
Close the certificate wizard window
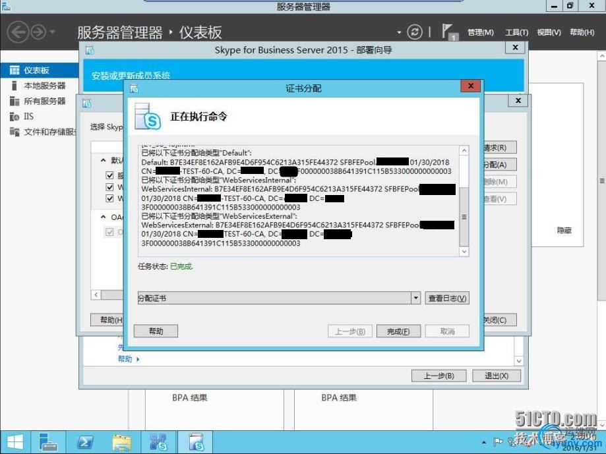(518, 101)
